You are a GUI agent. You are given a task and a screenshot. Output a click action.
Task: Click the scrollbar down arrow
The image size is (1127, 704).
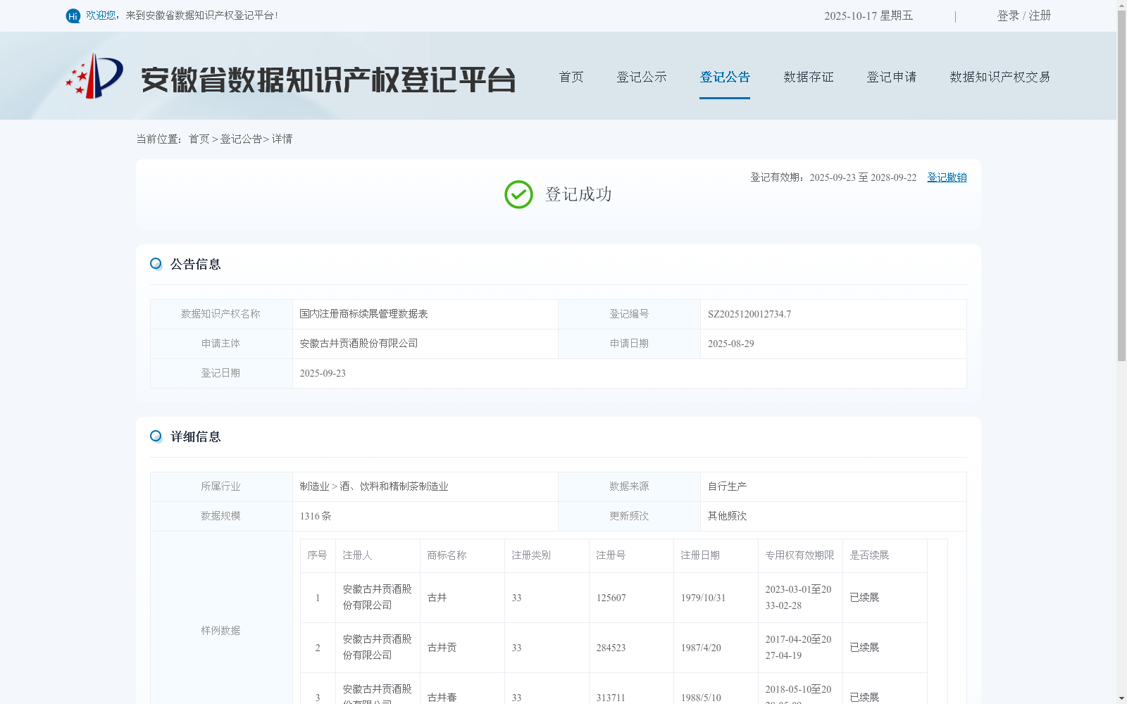(x=1121, y=698)
